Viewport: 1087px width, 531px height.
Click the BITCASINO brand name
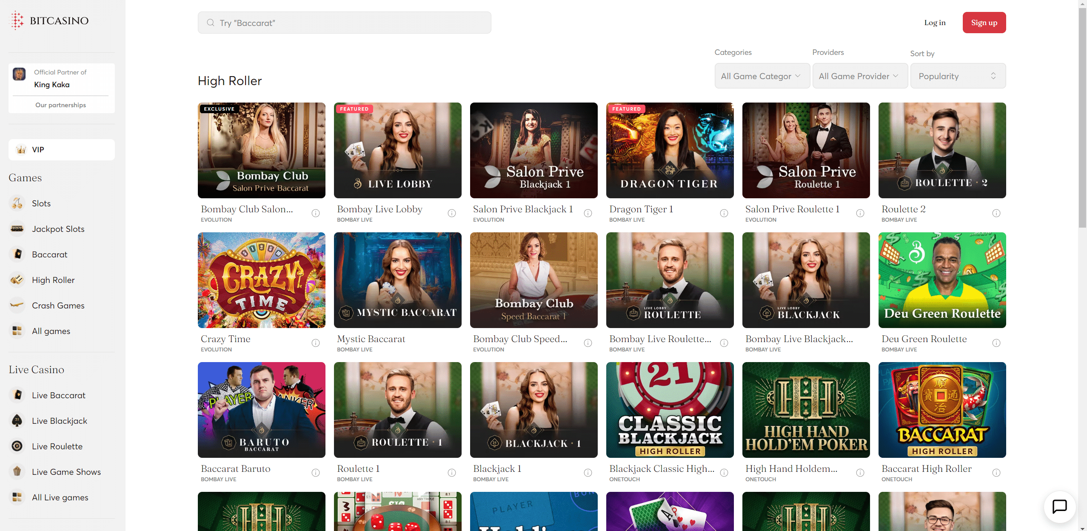click(59, 20)
